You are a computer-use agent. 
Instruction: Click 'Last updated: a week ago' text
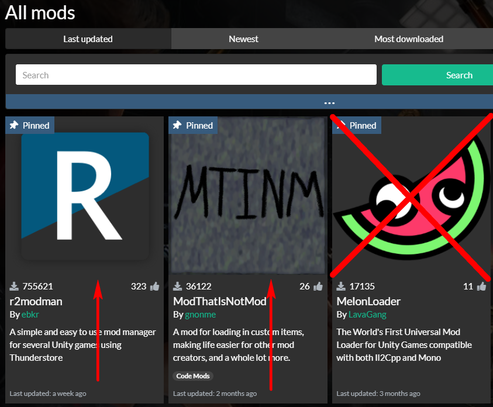48,394
